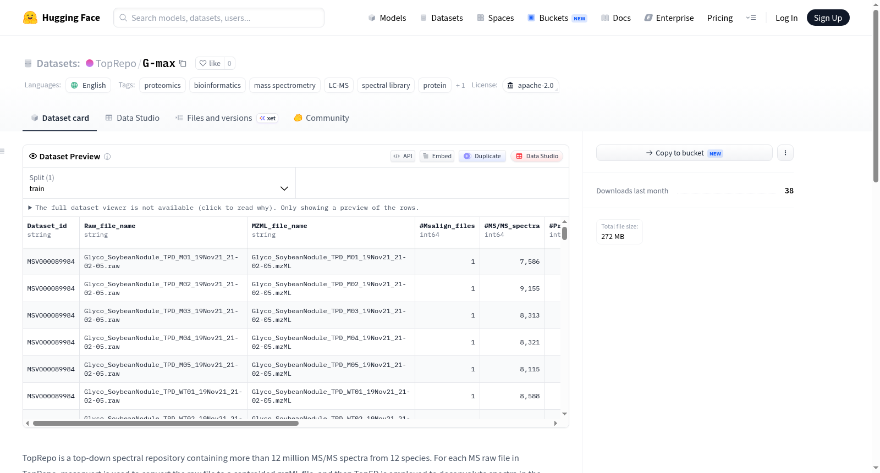The width and height of the screenshot is (880, 473).
Task: Click the Total file size 272 MB box
Action: tap(620, 232)
